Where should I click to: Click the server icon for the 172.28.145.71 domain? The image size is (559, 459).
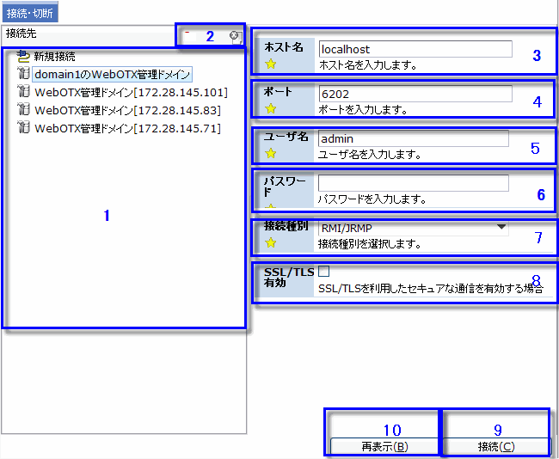[x=23, y=128]
